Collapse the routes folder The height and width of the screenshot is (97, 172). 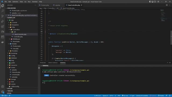click(x=13, y=68)
